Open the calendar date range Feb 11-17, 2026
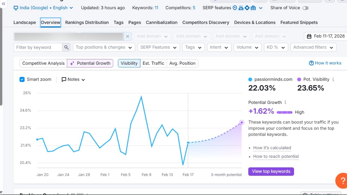The image size is (347, 195). click(x=326, y=36)
